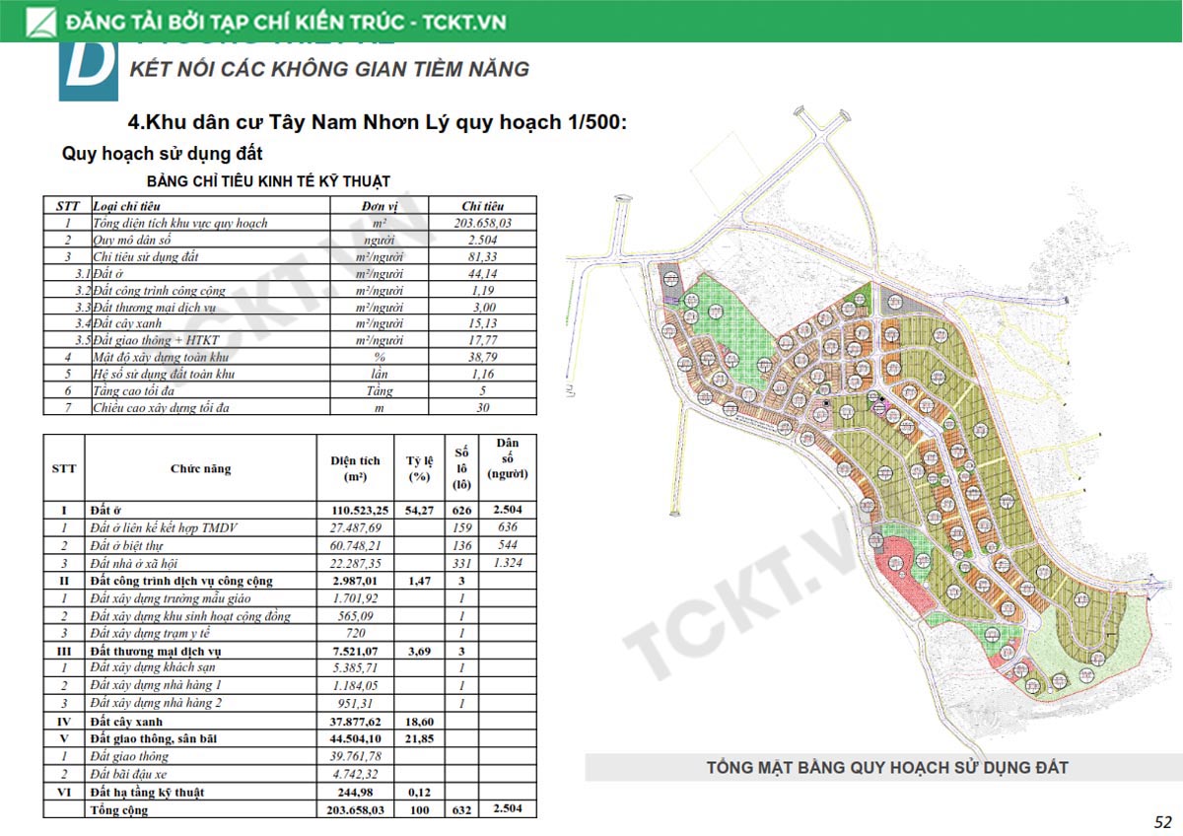Screen dimensions: 1183x836
Task: Click the 'Đất hạ tầng kỹ thuật' row label
Action: [x=148, y=792]
